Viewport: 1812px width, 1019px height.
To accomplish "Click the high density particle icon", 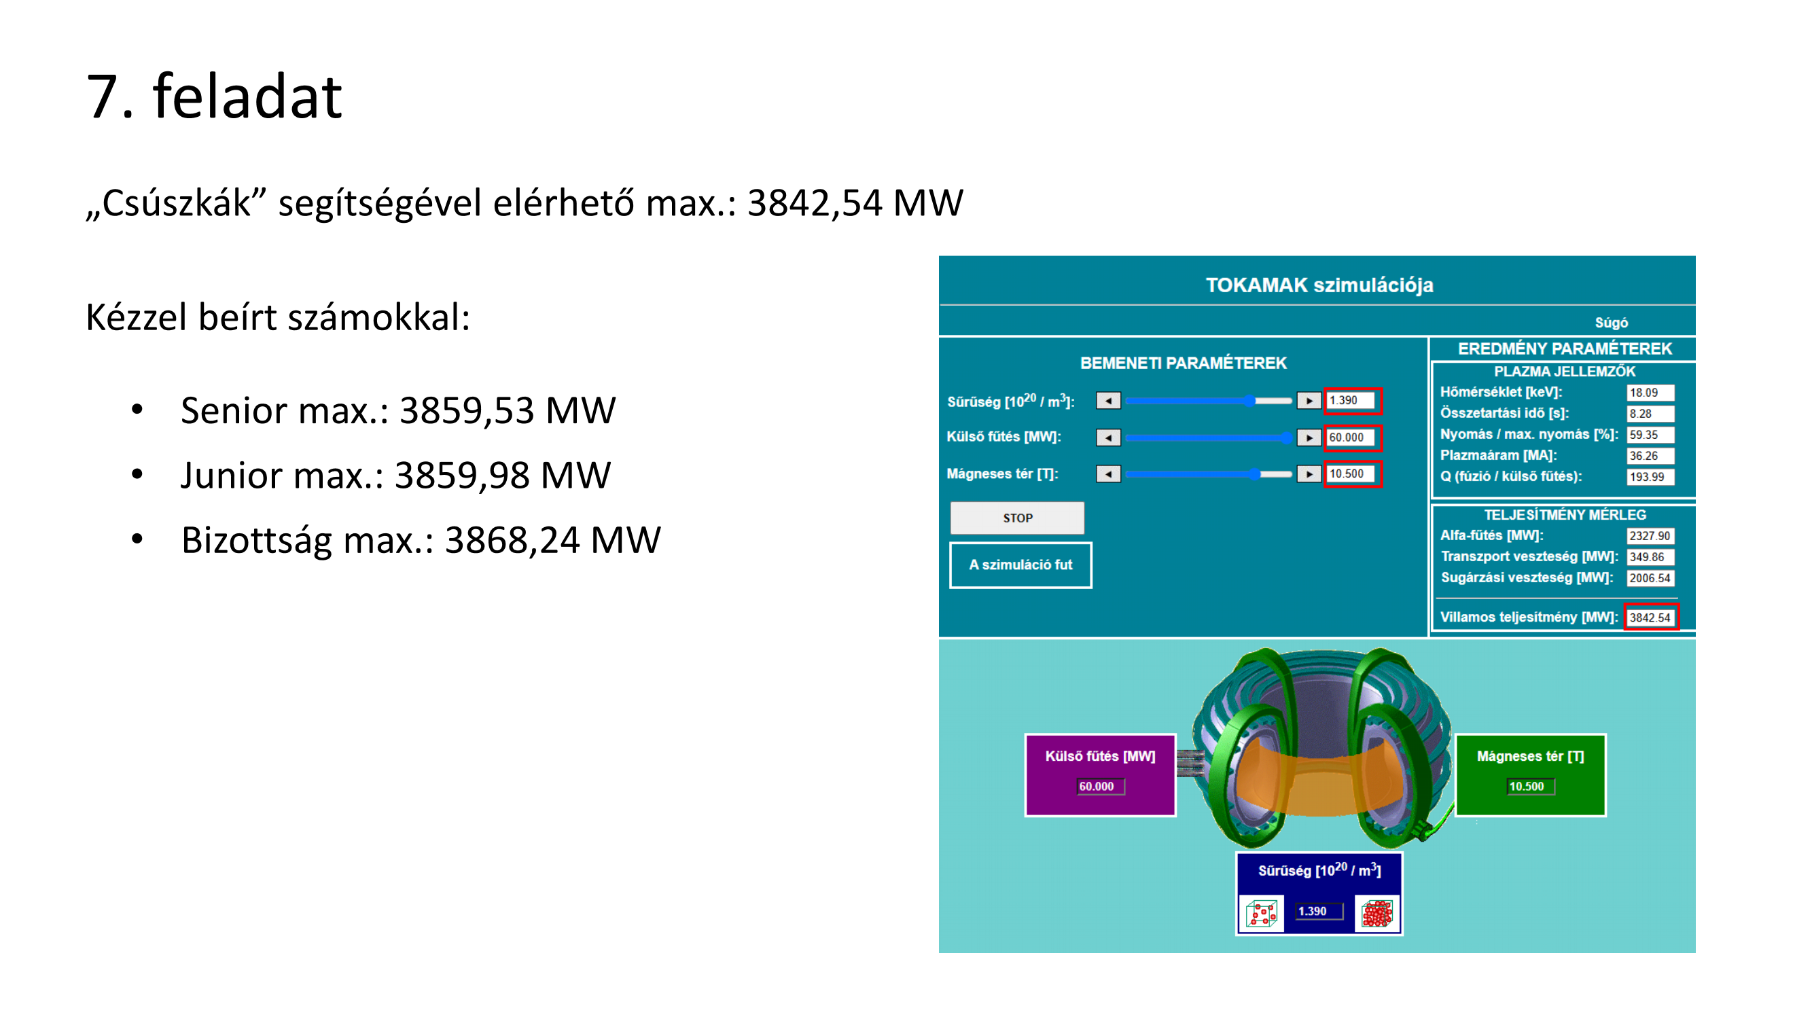I will [1377, 914].
